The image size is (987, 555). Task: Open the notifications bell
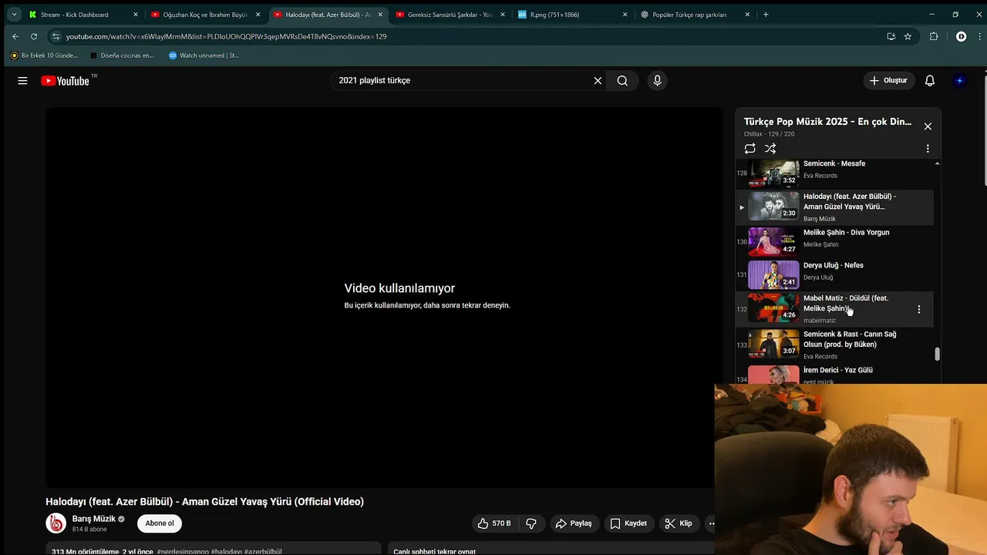pos(930,80)
